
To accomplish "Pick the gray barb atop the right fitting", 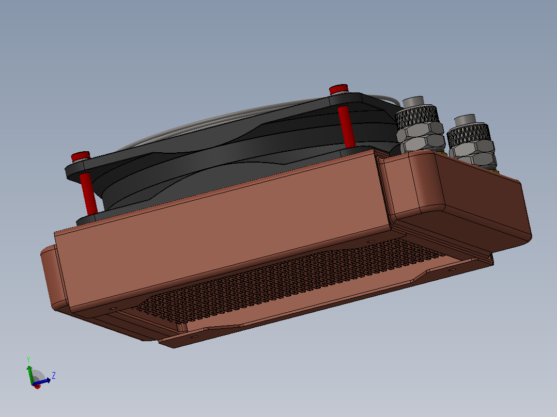I will tap(465, 120).
